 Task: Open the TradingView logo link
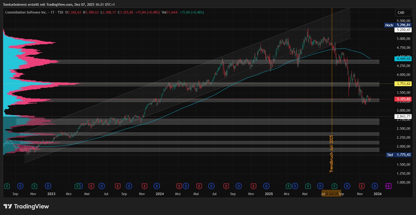point(26,207)
